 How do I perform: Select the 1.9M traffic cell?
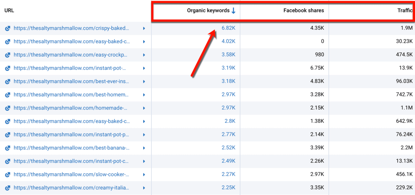[406, 28]
